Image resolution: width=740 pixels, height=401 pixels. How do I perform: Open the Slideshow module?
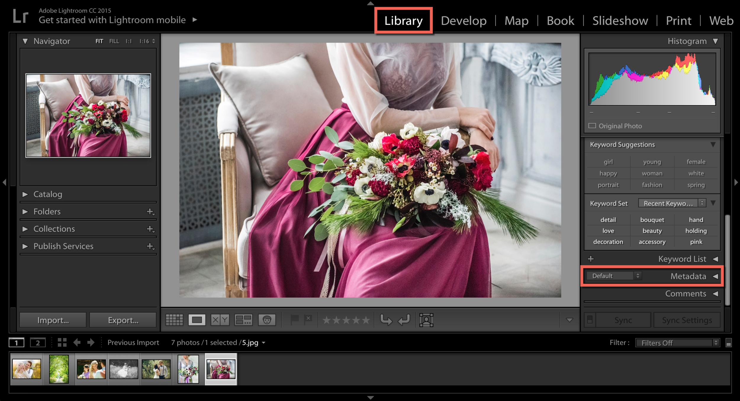tap(620, 21)
